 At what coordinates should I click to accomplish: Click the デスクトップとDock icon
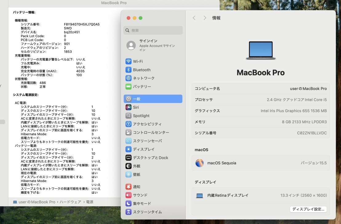pyautogui.click(x=128, y=158)
